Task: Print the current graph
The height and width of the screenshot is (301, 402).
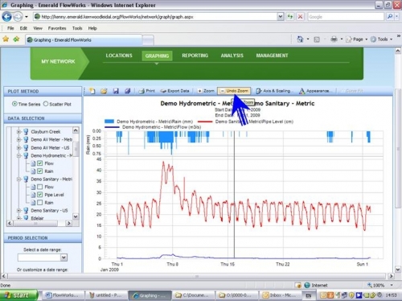Action: [146, 91]
